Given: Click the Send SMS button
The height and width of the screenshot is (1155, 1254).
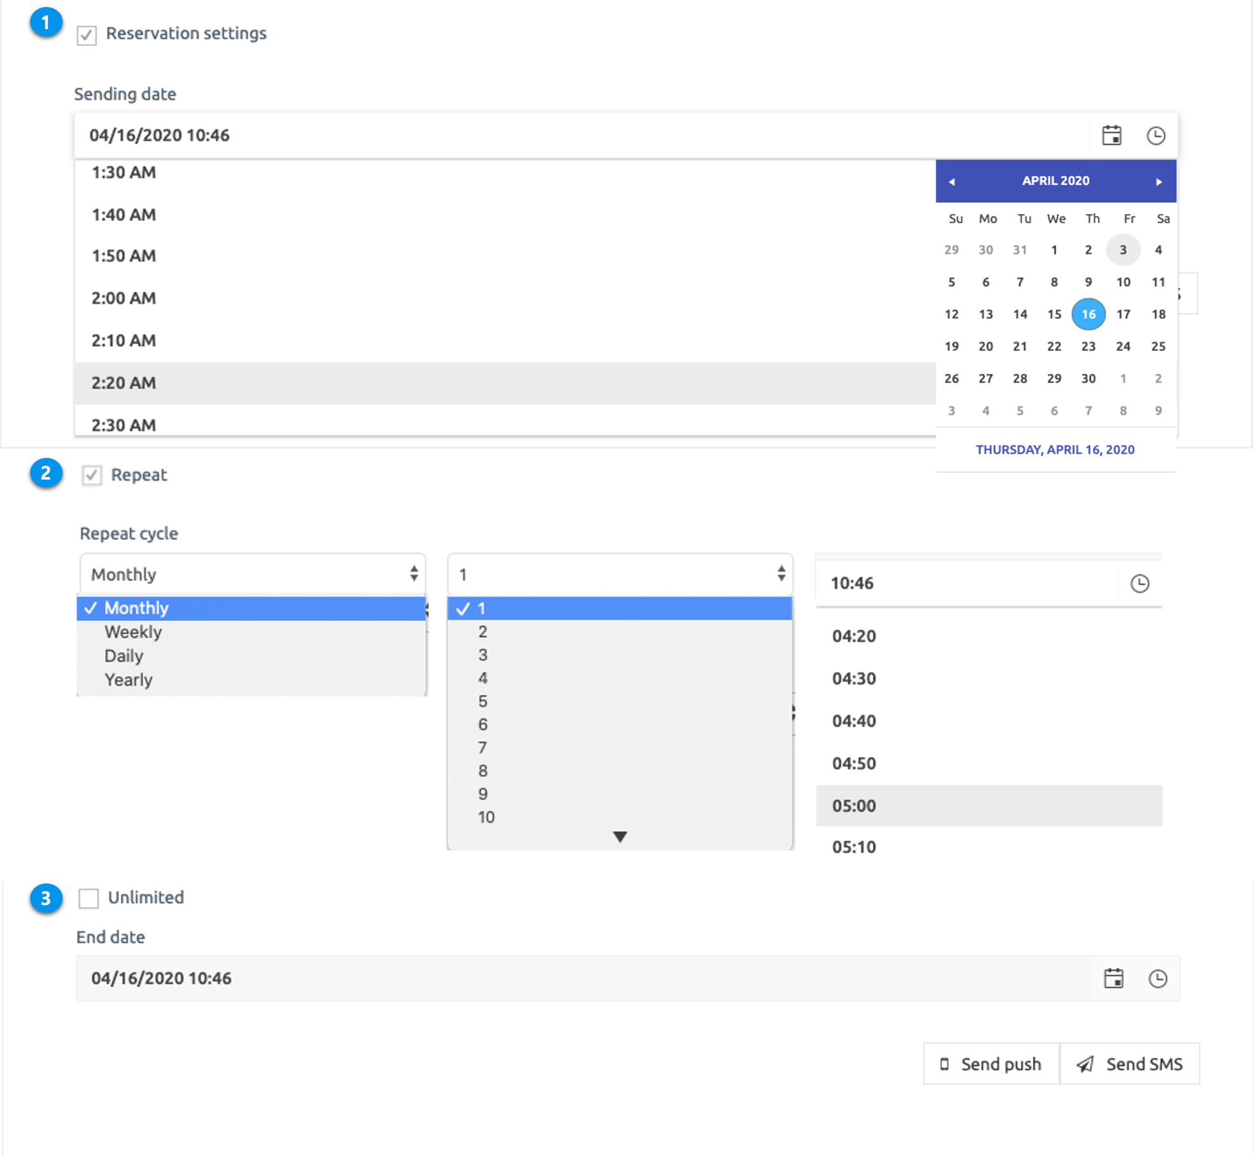Looking at the screenshot, I should [x=1130, y=1064].
